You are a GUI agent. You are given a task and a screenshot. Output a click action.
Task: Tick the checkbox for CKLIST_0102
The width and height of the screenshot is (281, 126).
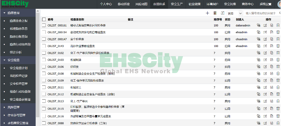click(44, 53)
